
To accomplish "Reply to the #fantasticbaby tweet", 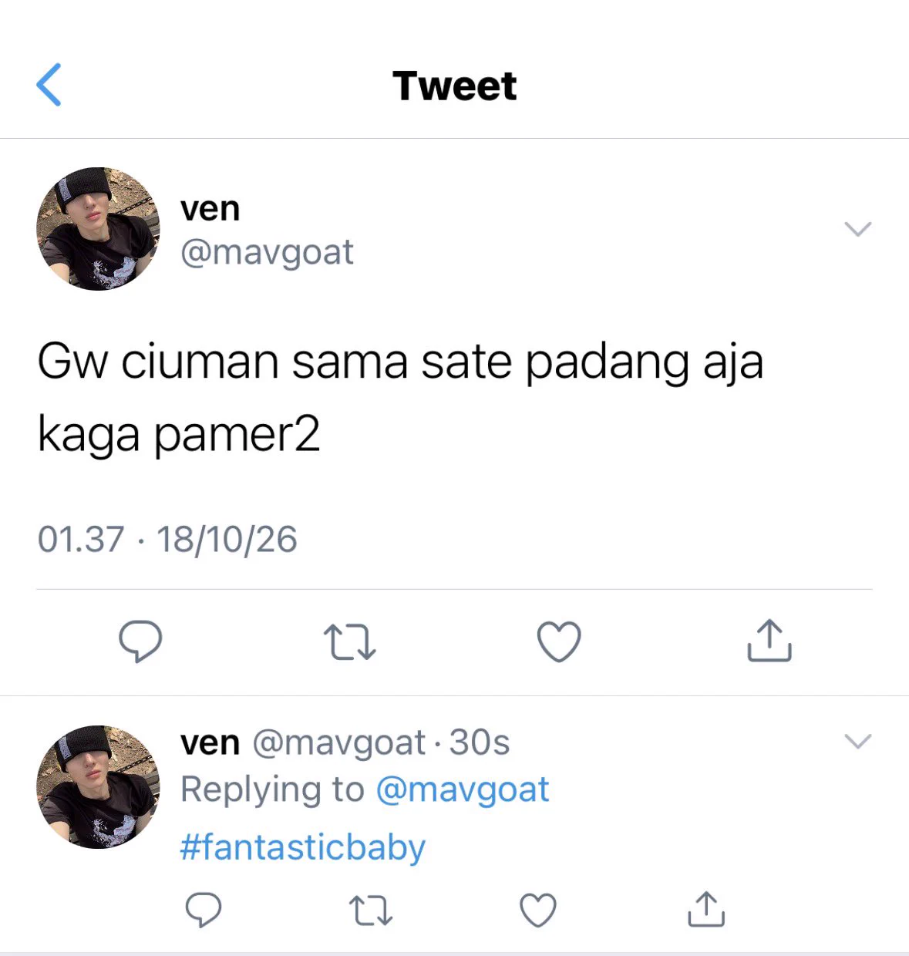I will [x=204, y=910].
